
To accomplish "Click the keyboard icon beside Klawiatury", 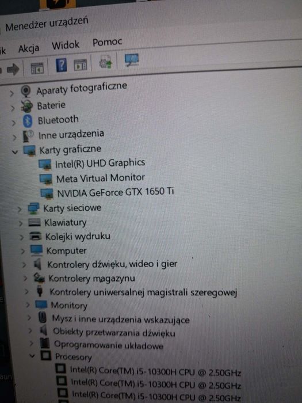I will (35, 222).
